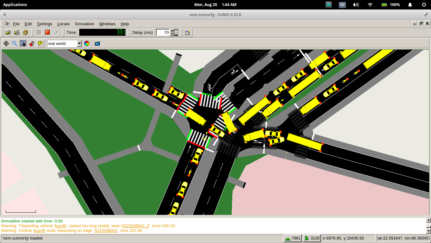Take a snapshot with the camera tool

pyautogui.click(x=97, y=43)
